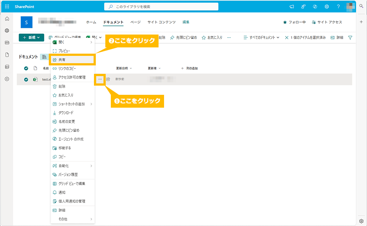Go to the ページ site navigation tab

click(135, 22)
